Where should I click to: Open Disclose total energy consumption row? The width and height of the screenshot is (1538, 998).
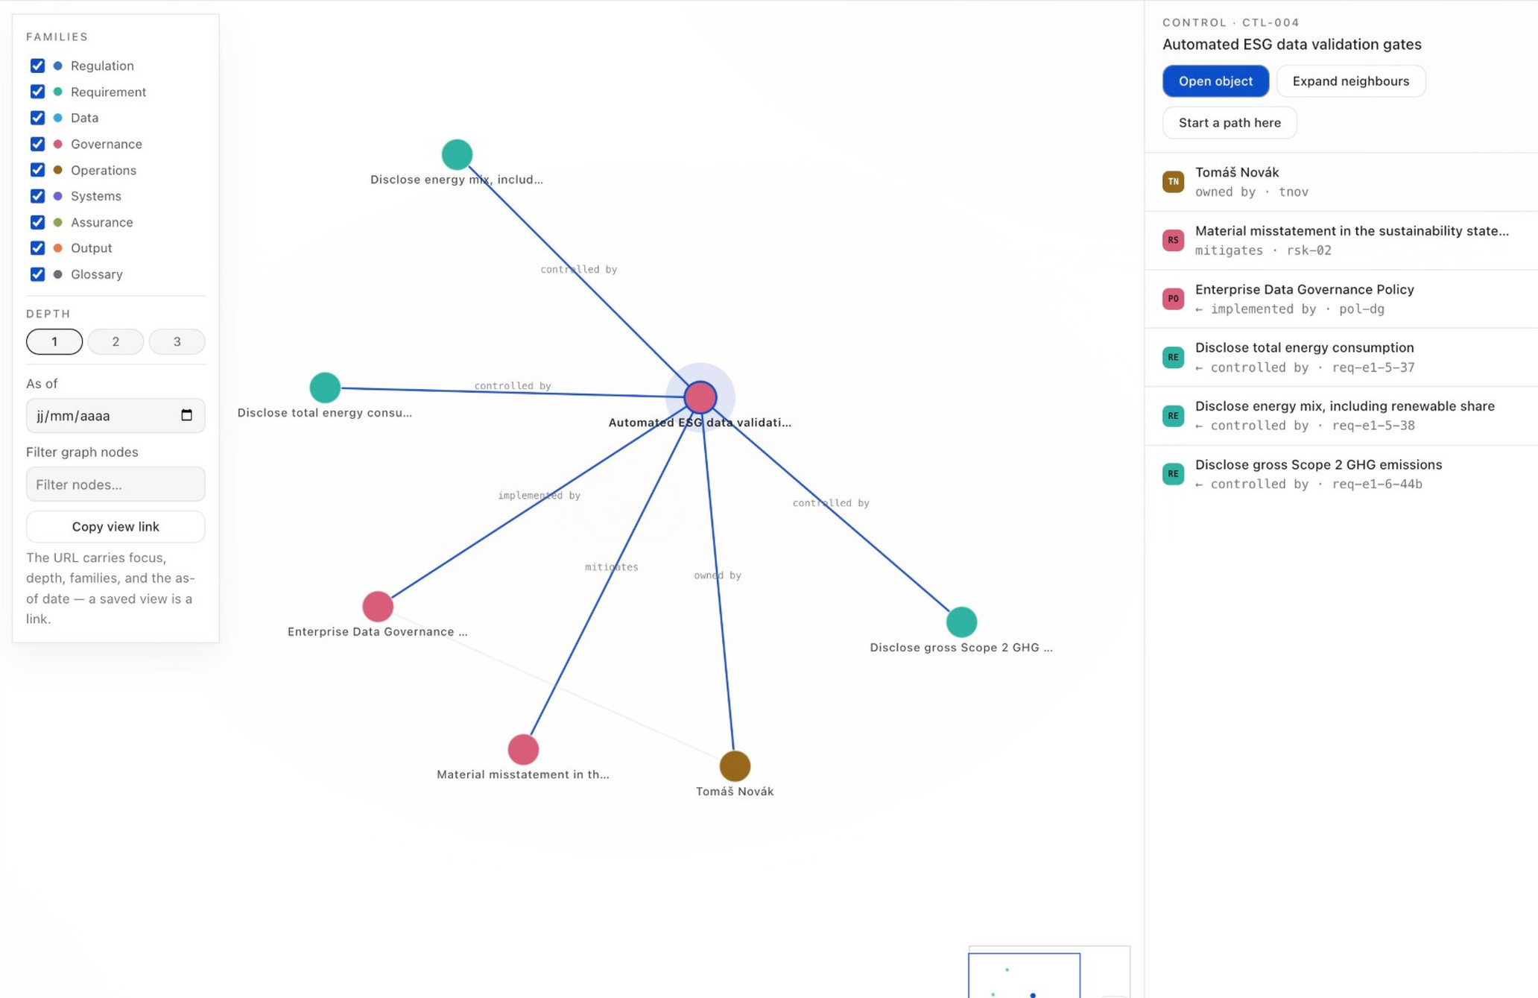pos(1341,357)
